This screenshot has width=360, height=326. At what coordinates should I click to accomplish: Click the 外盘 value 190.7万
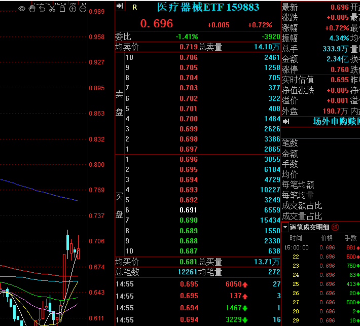(335, 111)
